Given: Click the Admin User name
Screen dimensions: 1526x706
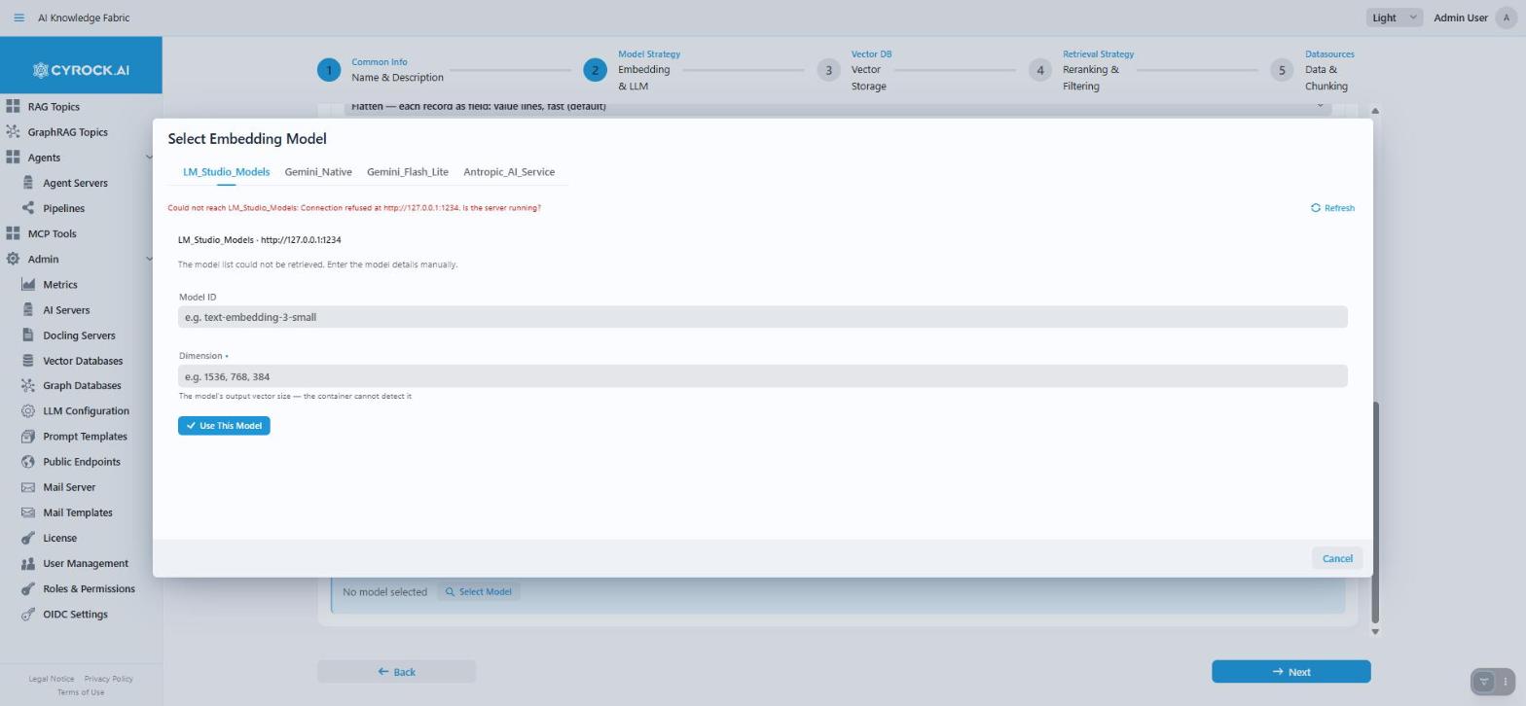Looking at the screenshot, I should [1461, 18].
